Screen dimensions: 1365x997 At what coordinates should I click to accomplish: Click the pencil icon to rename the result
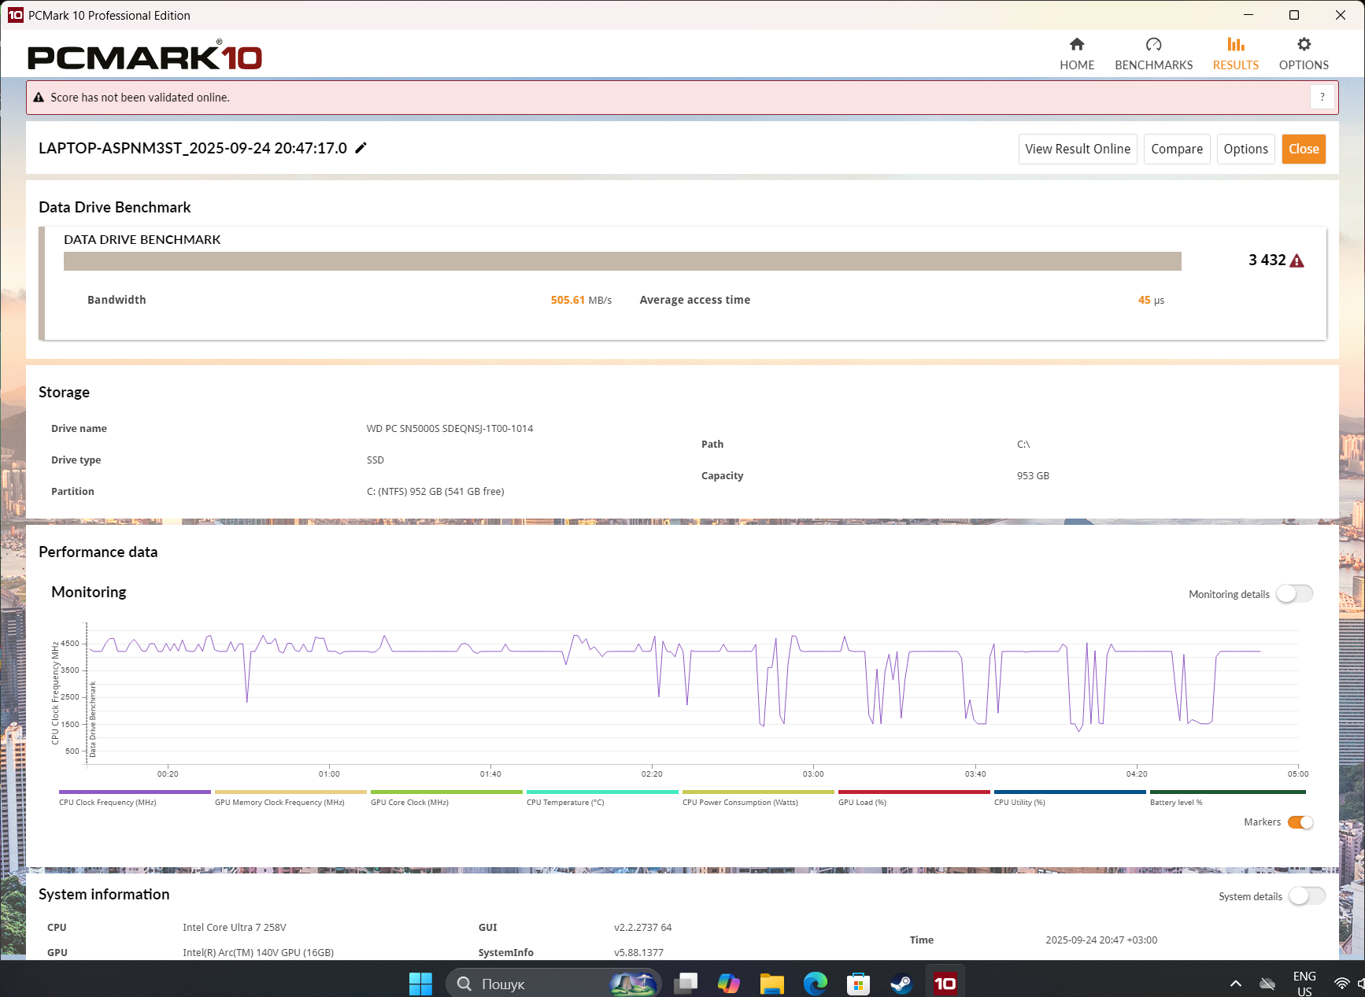pos(361,148)
